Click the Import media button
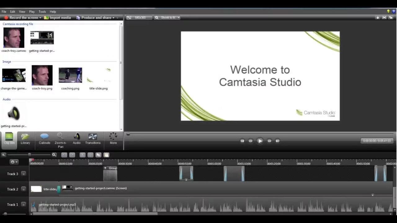Image resolution: width=397 pixels, height=223 pixels. (57, 18)
